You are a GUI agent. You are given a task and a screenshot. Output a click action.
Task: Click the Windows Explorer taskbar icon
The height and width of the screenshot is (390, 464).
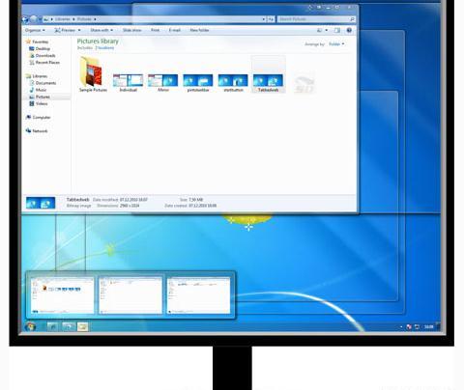(x=82, y=327)
